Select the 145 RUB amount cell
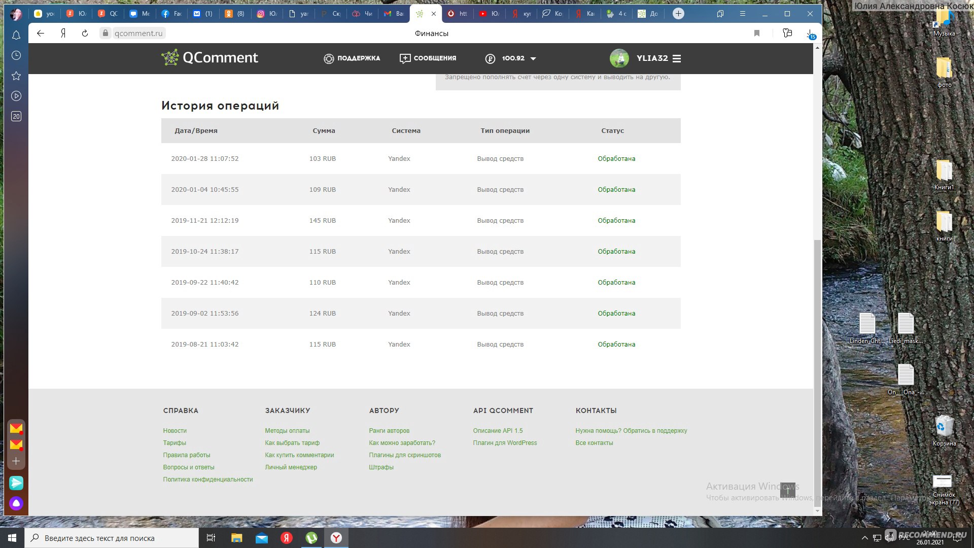 pyautogui.click(x=322, y=220)
